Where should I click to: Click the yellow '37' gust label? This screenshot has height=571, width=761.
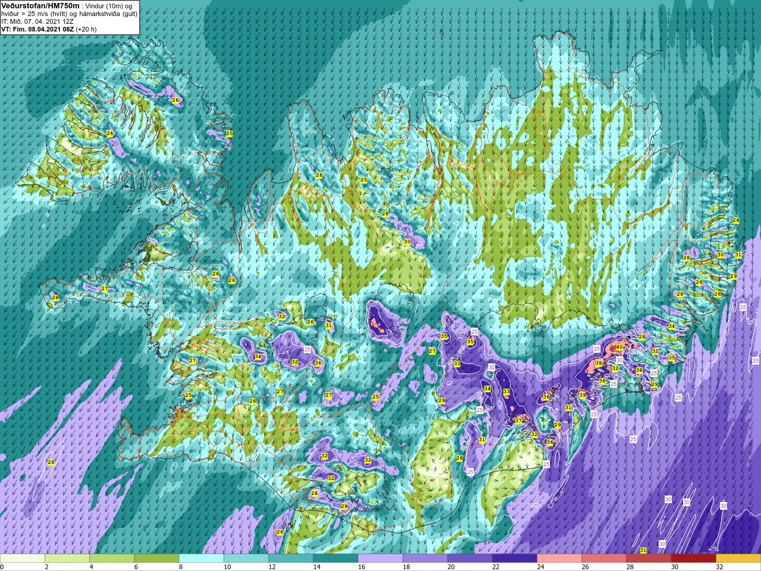point(518,421)
